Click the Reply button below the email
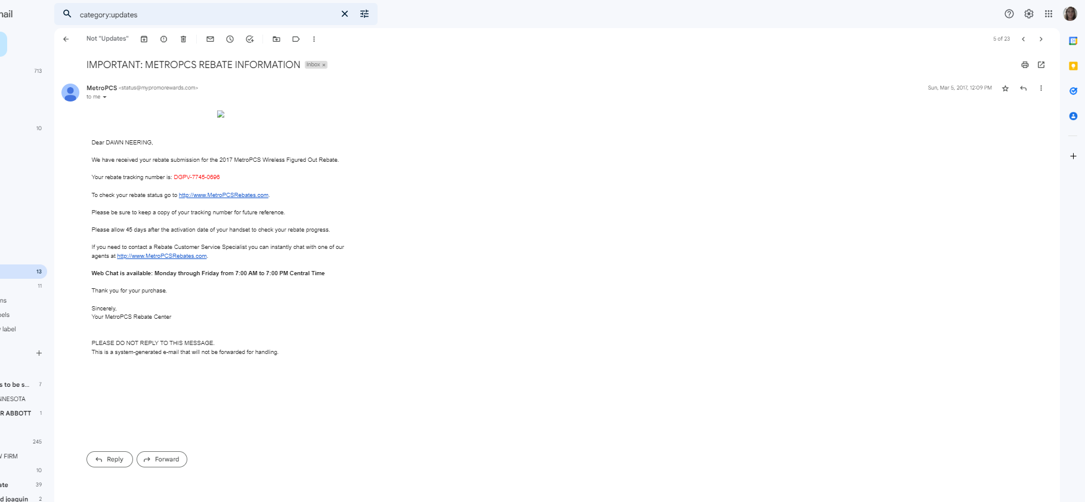The image size is (1085, 502). (x=110, y=459)
